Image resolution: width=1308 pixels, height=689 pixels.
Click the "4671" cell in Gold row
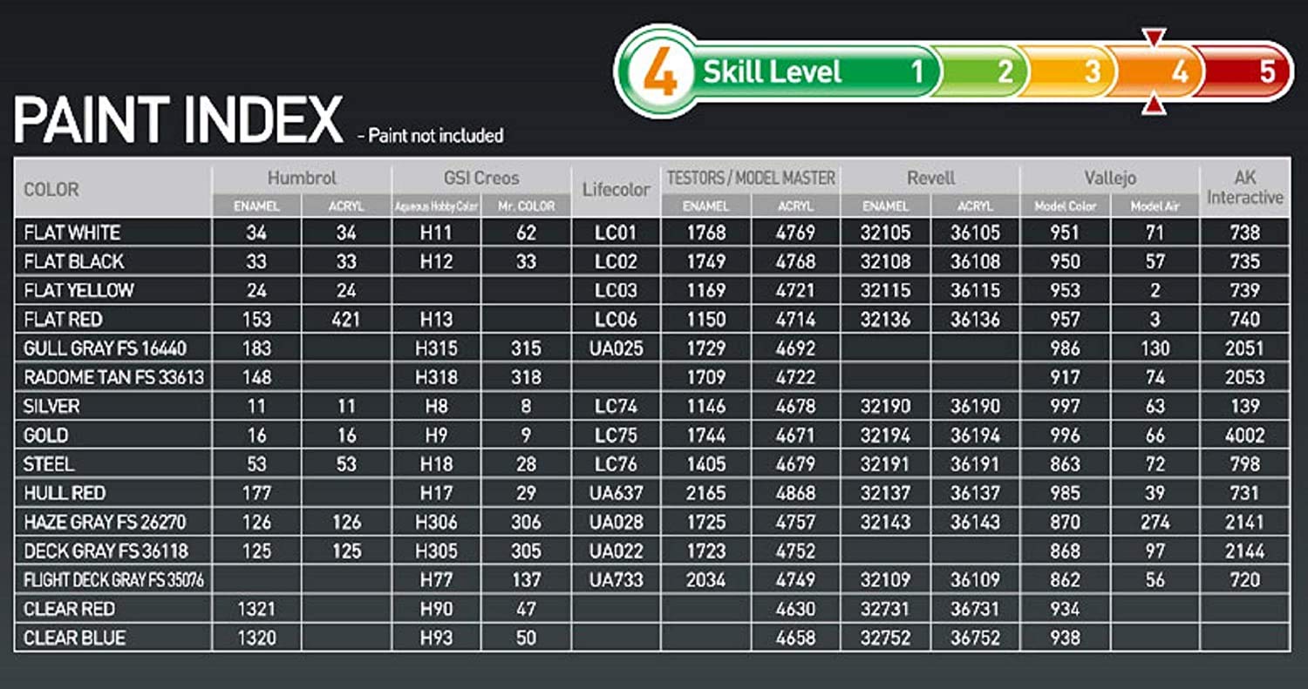(796, 435)
